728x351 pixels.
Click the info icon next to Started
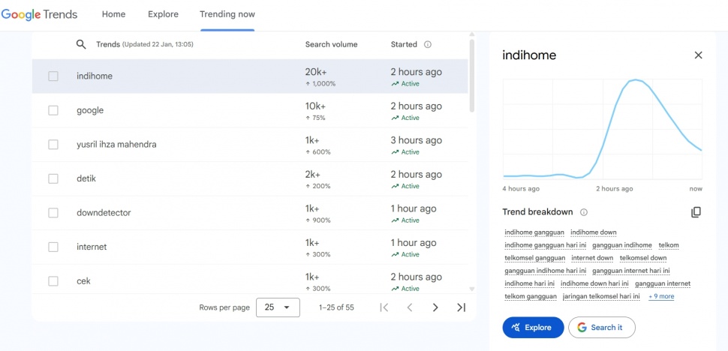pyautogui.click(x=428, y=45)
